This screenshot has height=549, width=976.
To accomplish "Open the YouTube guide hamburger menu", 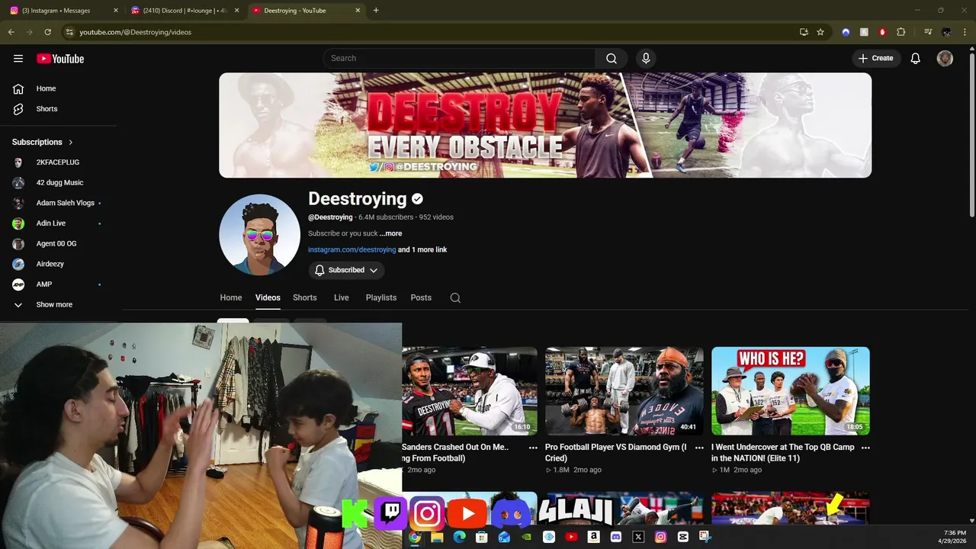I will 18,59.
